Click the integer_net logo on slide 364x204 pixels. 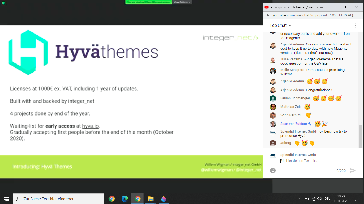point(230,38)
